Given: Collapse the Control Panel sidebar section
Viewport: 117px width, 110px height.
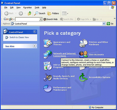Looking at the screenshot, I should (x=35, y=32).
